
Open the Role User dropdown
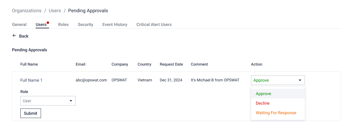point(48,101)
